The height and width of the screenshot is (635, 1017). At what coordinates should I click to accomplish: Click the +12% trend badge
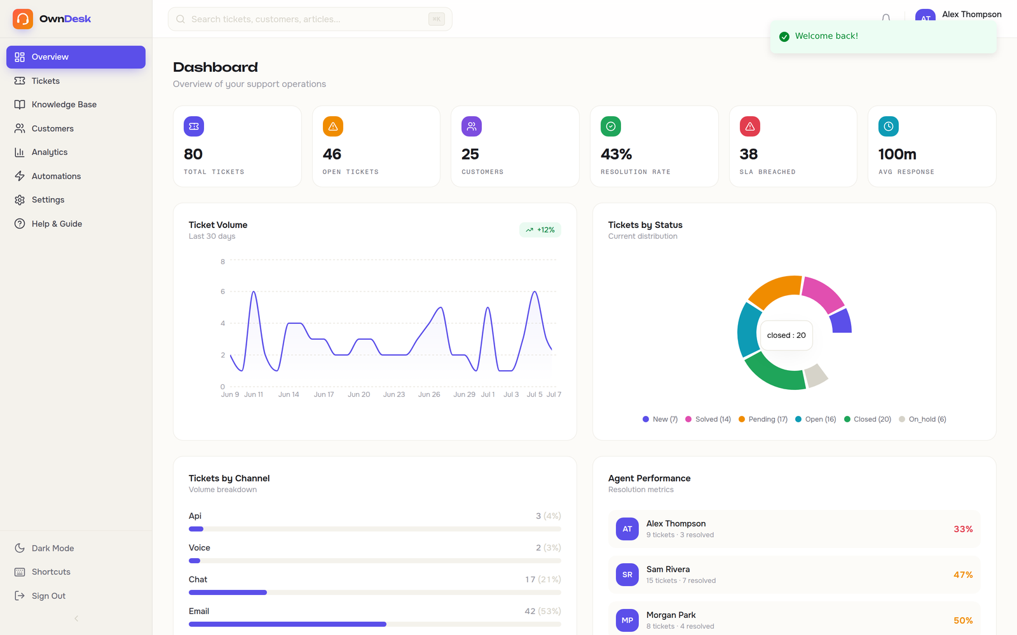540,230
